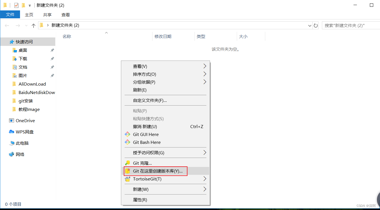Click the 网络 network icon
This screenshot has width=380, height=210.
[12, 154]
